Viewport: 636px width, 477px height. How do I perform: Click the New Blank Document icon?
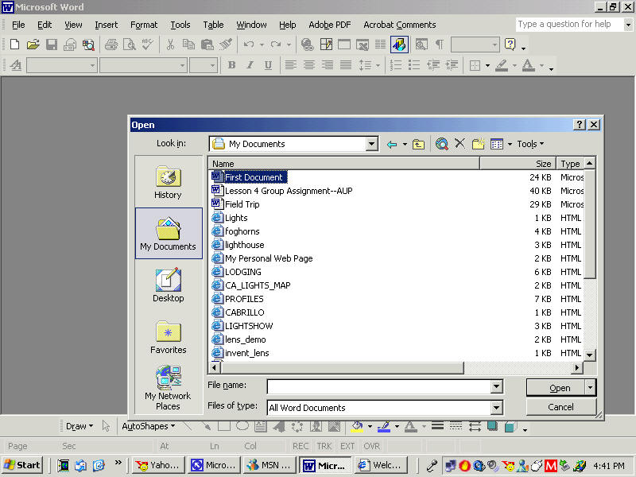pos(14,45)
